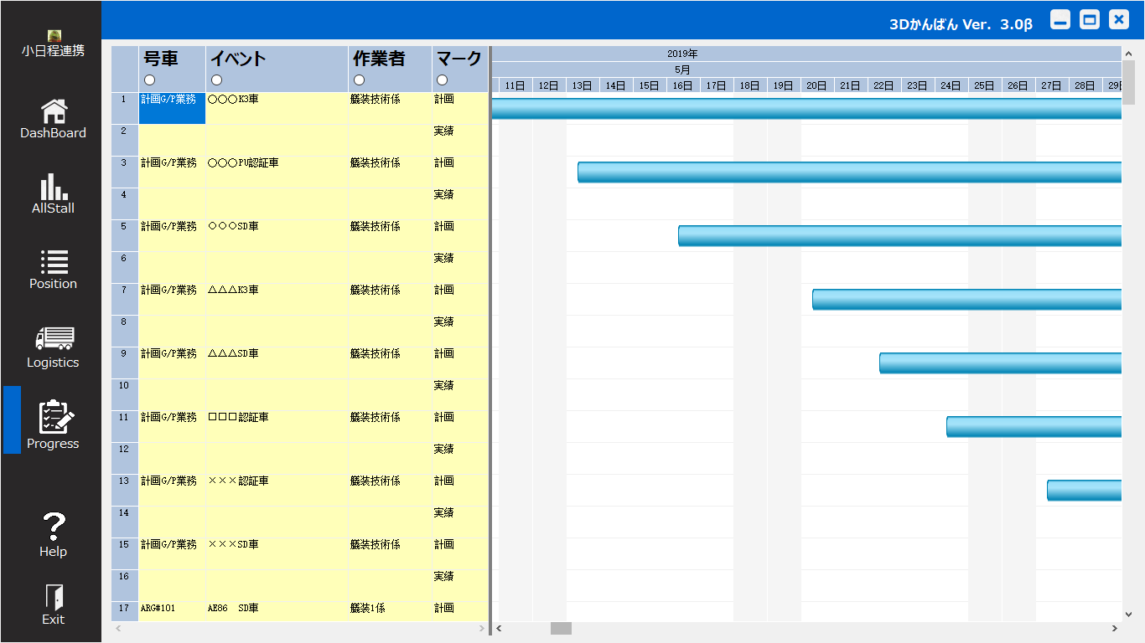This screenshot has height=643, width=1145.
Task: Select the Progress clipboard icon
Action: click(54, 417)
